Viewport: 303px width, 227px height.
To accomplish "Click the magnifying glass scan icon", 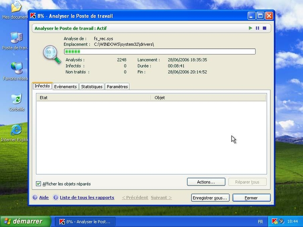I will tap(52, 55).
